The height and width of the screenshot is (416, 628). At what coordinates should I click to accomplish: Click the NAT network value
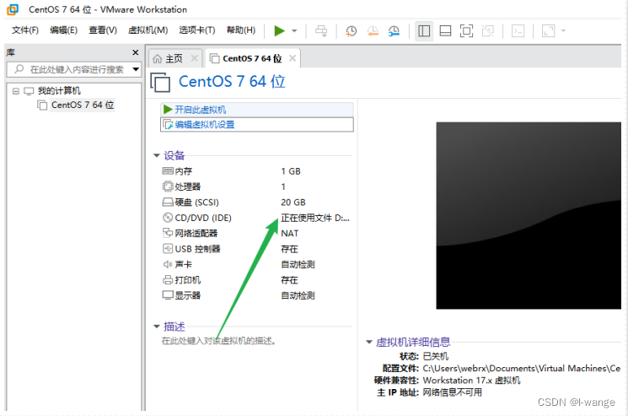tap(290, 233)
